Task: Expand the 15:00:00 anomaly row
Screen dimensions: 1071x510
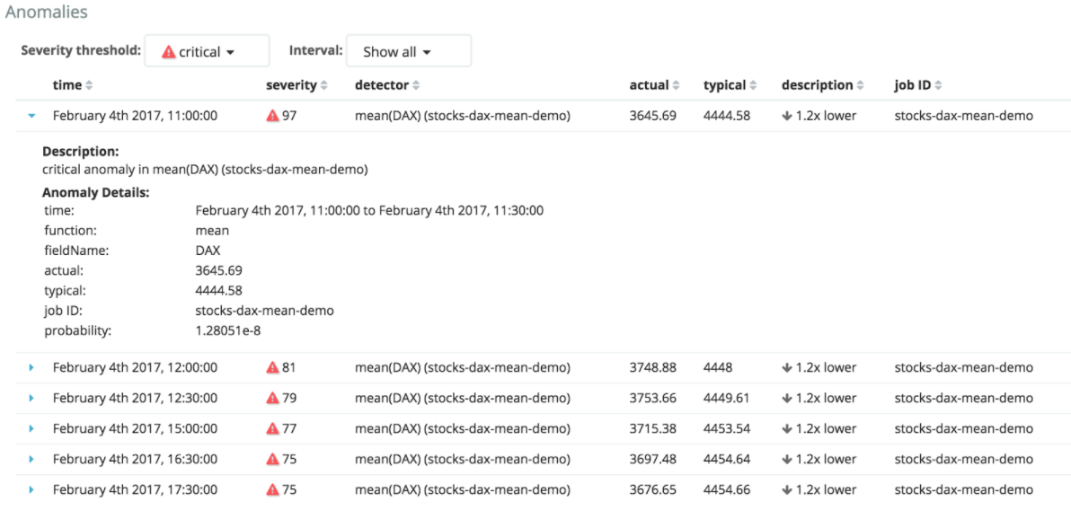Action: pyautogui.click(x=31, y=428)
